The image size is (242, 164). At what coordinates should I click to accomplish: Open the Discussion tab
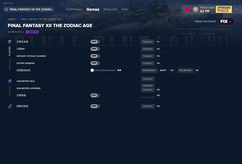188,34
